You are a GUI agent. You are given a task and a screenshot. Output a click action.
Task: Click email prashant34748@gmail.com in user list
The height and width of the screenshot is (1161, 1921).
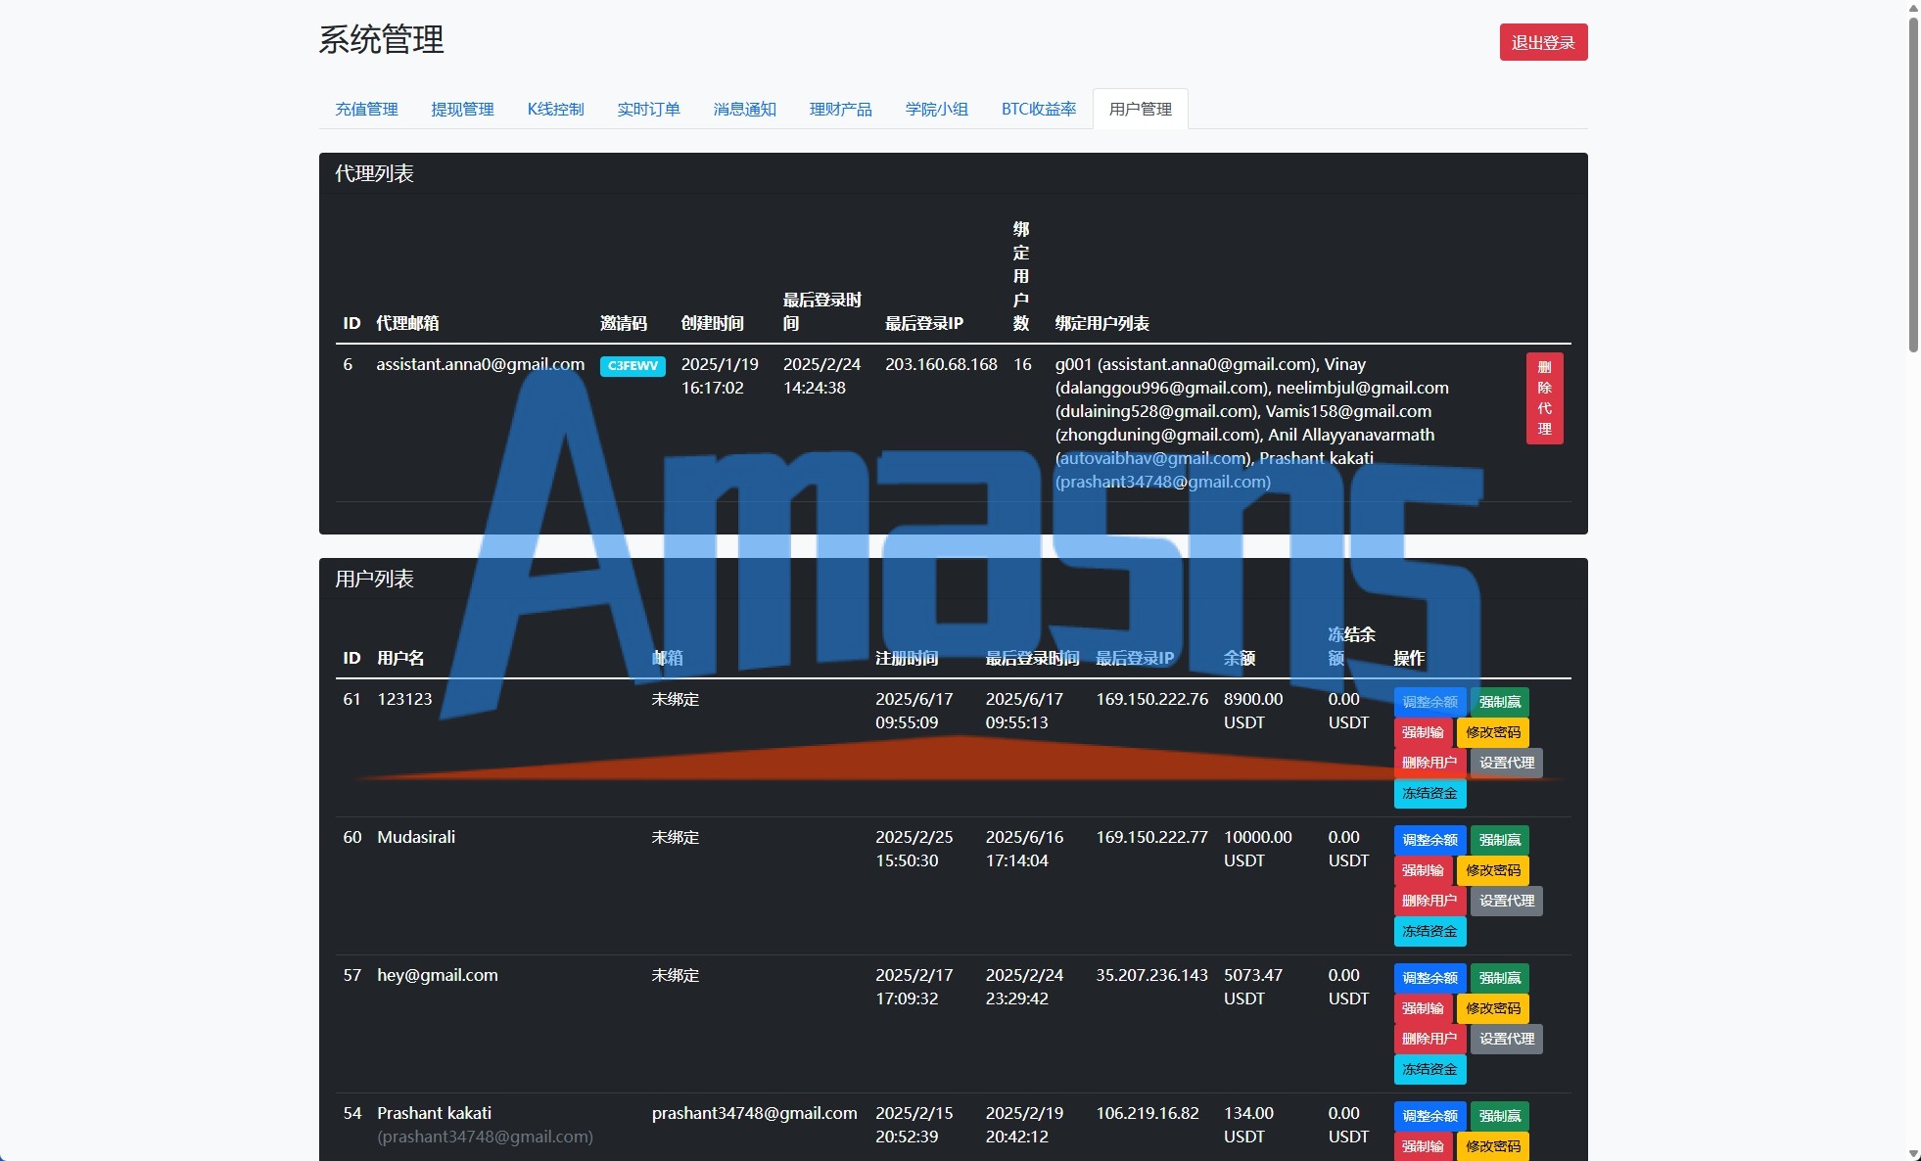tap(754, 1113)
